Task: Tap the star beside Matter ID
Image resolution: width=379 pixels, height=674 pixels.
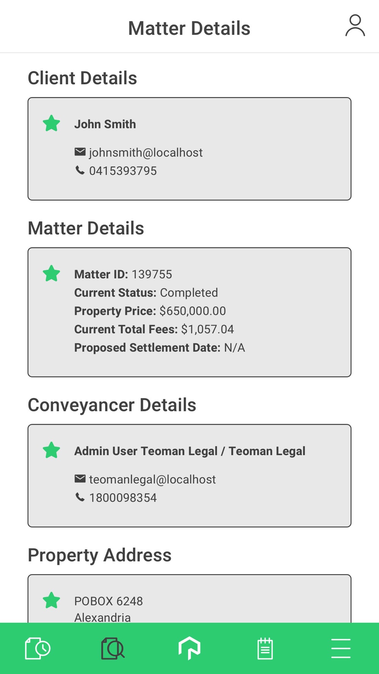Action: (x=52, y=274)
